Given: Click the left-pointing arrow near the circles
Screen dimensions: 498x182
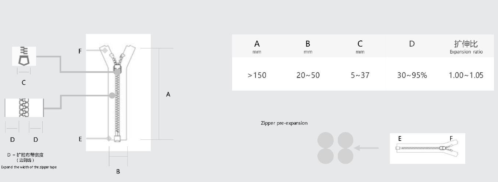Looking at the screenshot, I should pyautogui.click(x=367, y=148).
